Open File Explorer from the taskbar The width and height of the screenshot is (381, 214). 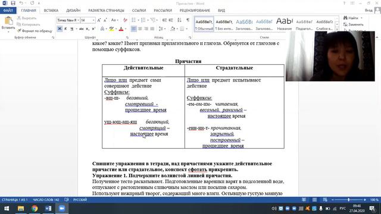(x=21, y=209)
